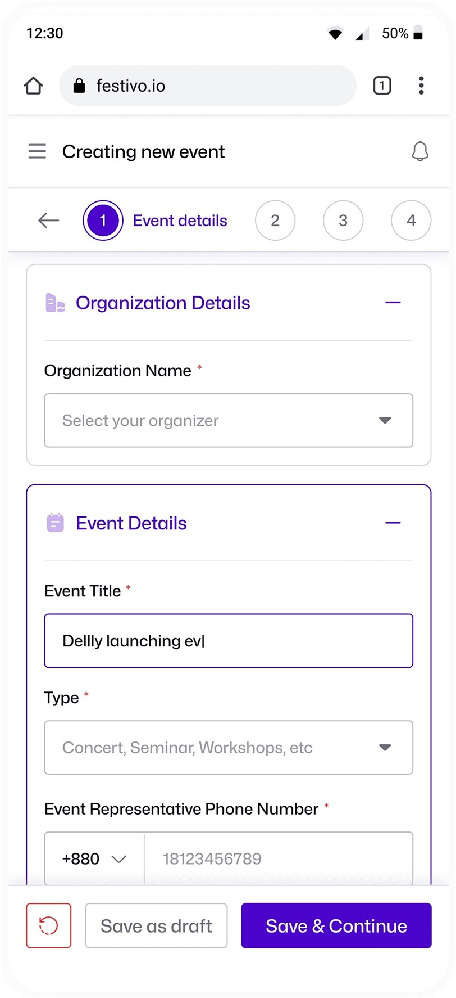Screen dimensions: 456x998
Task: Click the Event Details calendar icon
Action: [55, 523]
